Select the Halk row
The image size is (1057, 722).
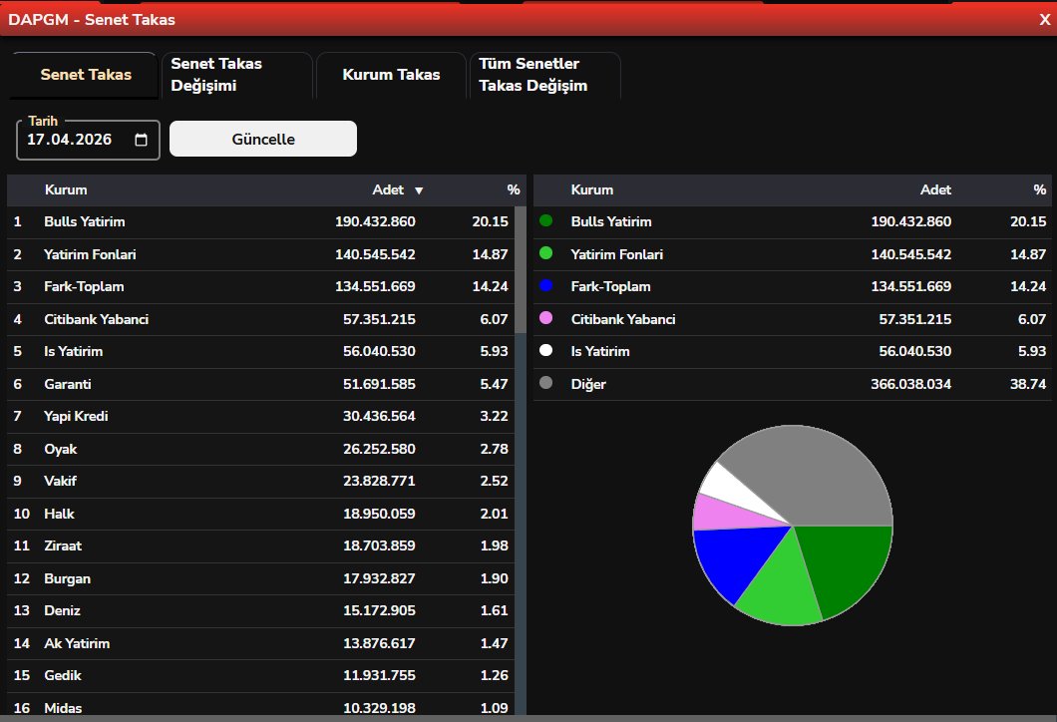pyautogui.click(x=260, y=513)
